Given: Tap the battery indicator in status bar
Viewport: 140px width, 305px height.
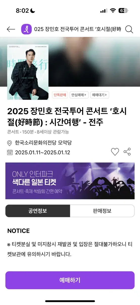Looking at the screenshot, I should [x=123, y=11].
